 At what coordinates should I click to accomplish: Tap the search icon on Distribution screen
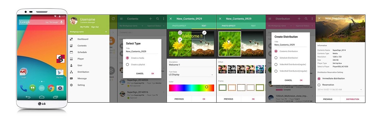306,19
